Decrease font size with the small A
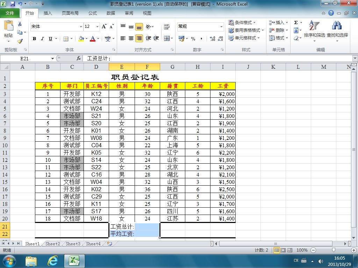The image size is (358, 268). [112, 27]
